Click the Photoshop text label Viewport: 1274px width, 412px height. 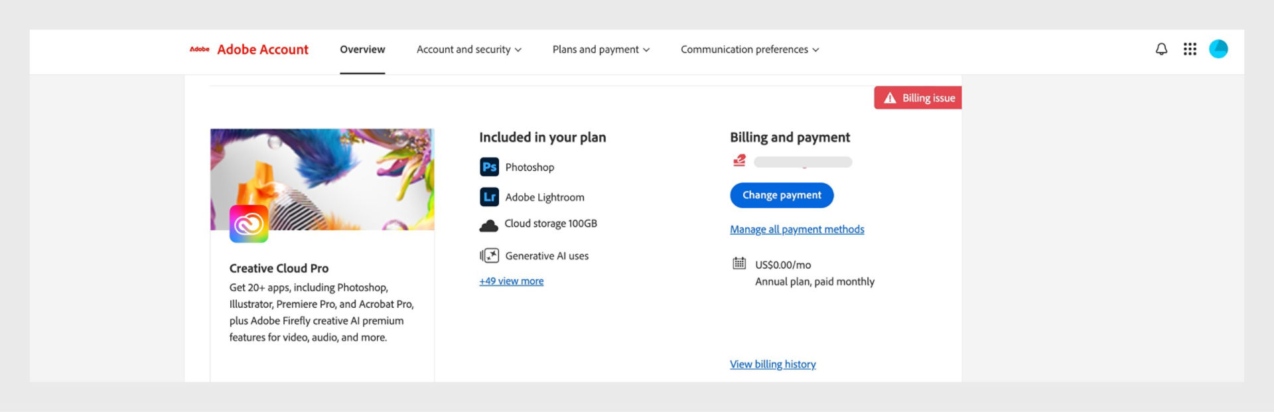pos(530,167)
